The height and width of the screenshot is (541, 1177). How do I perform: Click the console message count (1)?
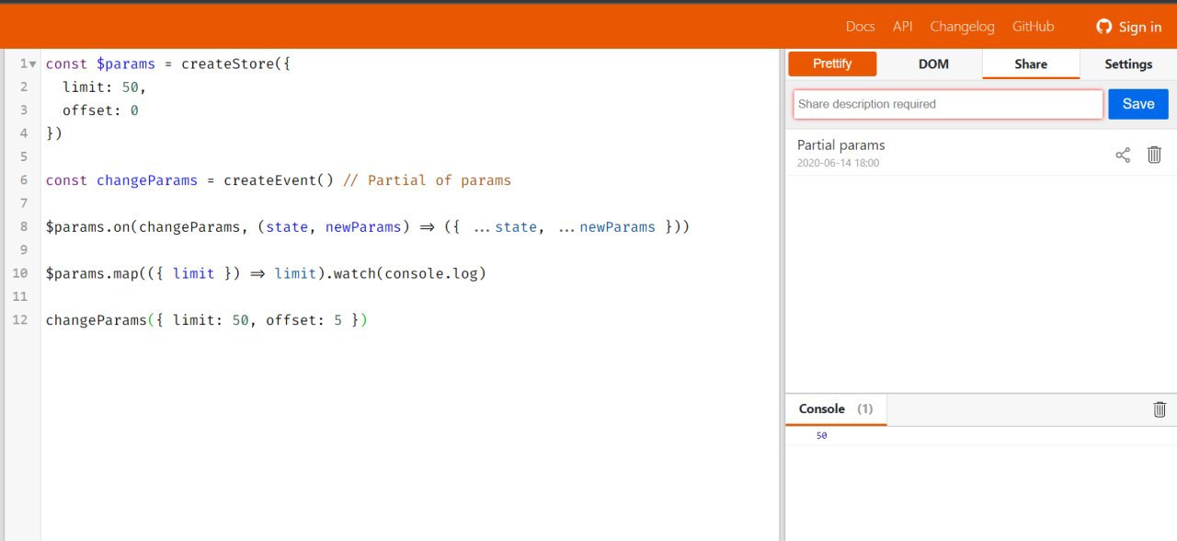coord(864,409)
